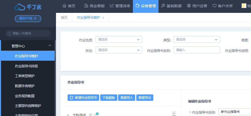The height and width of the screenshot is (116, 251).
Task: Click the 服务升级 button
Action: pos(28,19)
